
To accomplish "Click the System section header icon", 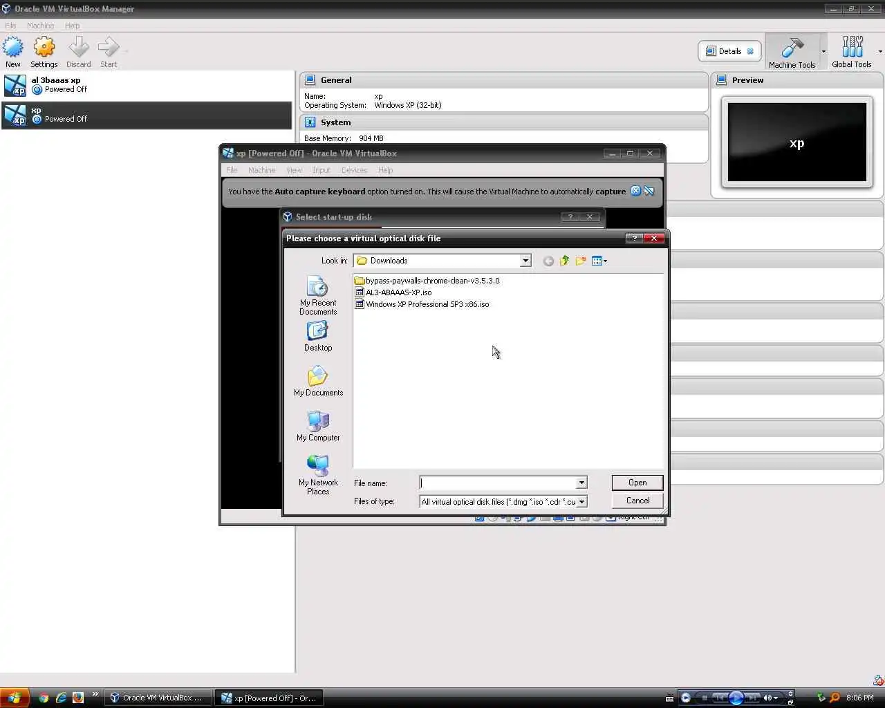I will (310, 122).
